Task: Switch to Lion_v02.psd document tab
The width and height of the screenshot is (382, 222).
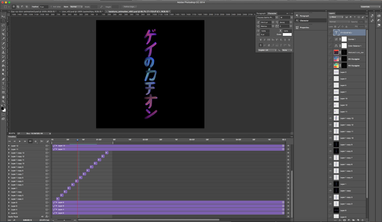Action: [x=81, y=11]
